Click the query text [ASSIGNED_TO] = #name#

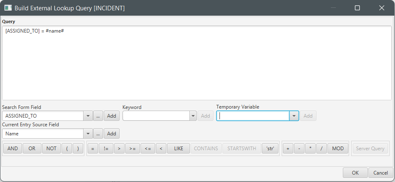pos(34,31)
